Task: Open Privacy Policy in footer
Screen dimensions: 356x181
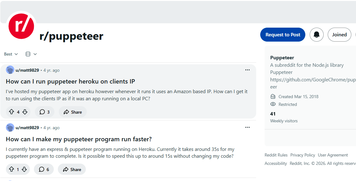Action: tap(303, 155)
